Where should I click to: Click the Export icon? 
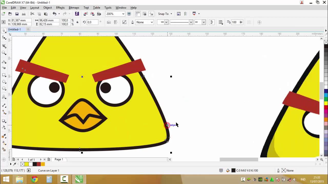(x=92, y=14)
